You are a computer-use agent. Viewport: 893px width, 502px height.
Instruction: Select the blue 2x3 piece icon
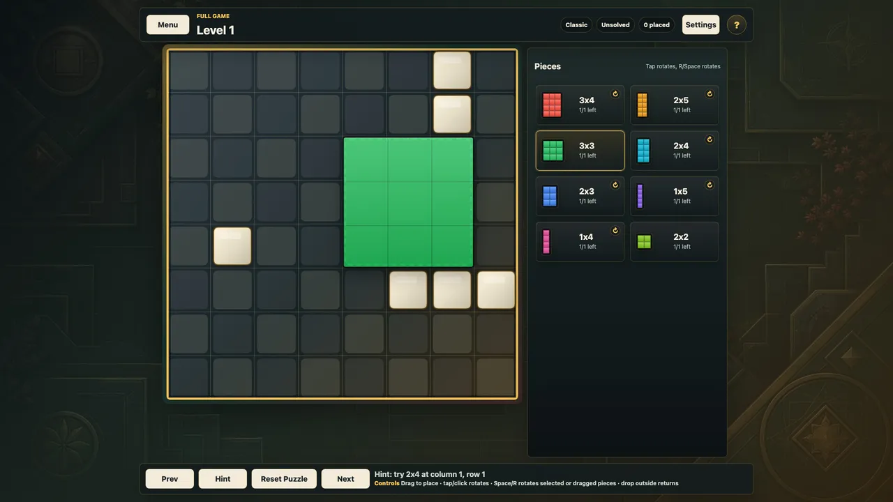click(x=550, y=196)
